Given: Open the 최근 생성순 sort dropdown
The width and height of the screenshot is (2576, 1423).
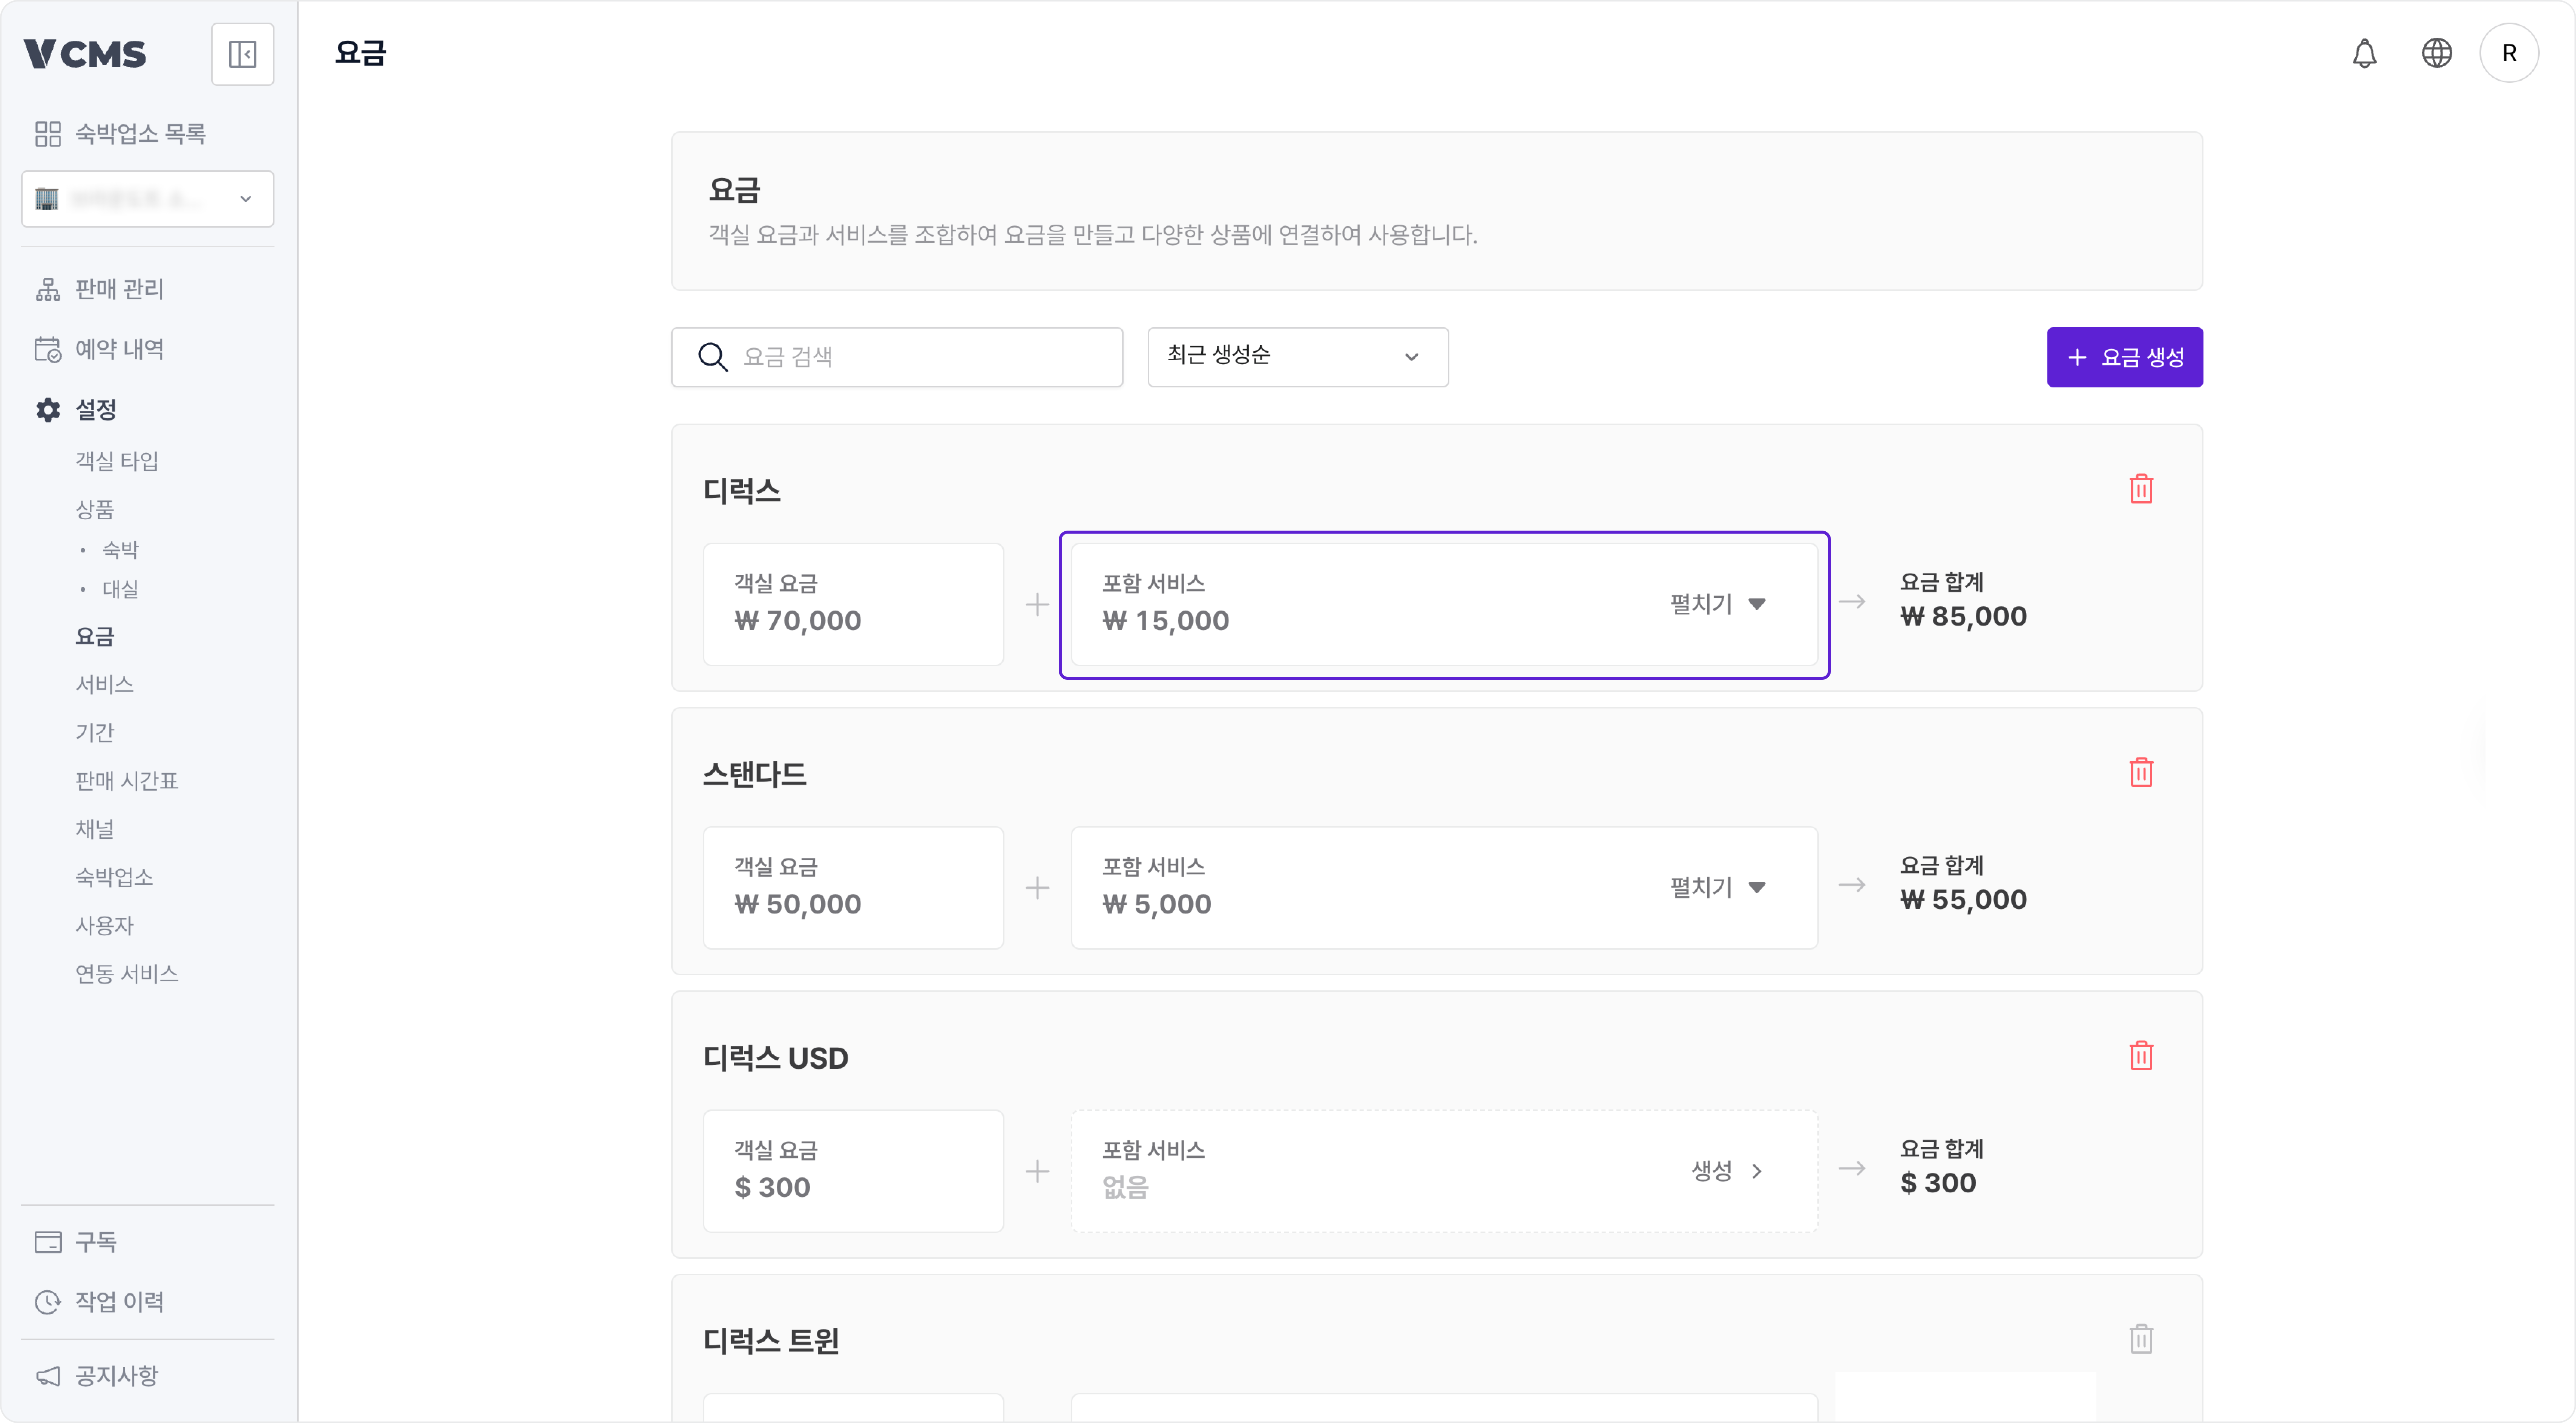Looking at the screenshot, I should pyautogui.click(x=1297, y=357).
